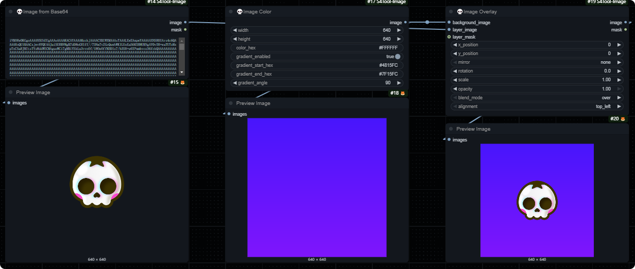Click the skull icon on Image from Base64 node
This screenshot has width=635, height=269.
point(20,12)
